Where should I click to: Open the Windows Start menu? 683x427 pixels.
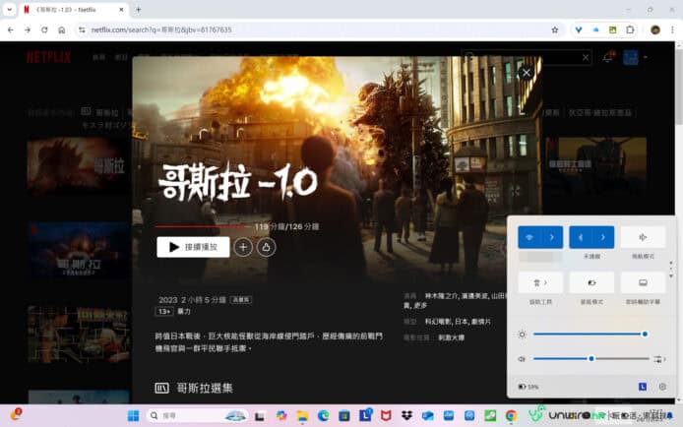[133, 415]
